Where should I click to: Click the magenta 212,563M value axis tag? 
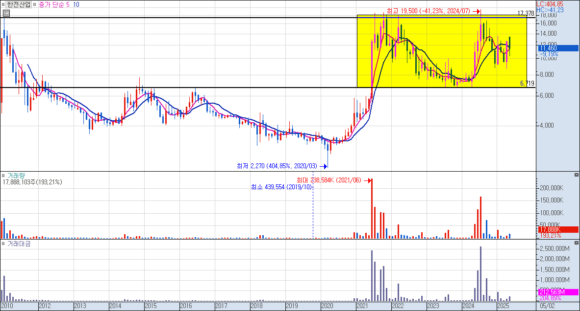coord(557,292)
